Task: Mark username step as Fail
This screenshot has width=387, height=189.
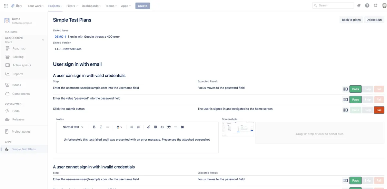Action: [x=379, y=89]
